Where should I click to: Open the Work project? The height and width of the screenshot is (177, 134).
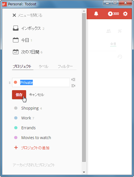(26, 118)
